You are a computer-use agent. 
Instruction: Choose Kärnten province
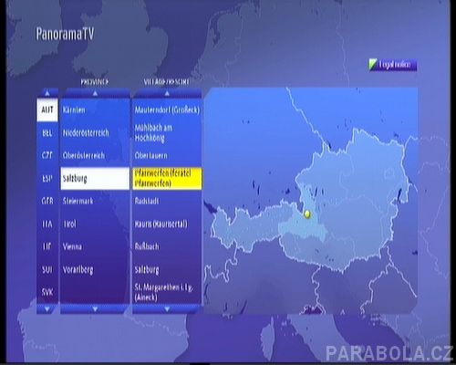[95, 109]
